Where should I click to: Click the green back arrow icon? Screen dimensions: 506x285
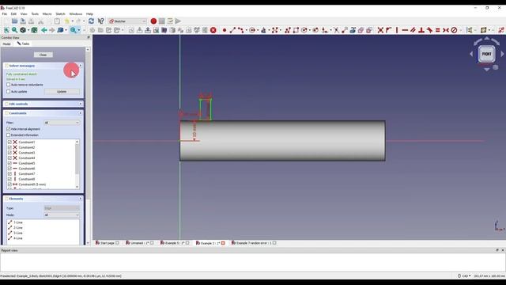pyautogui.click(x=44, y=30)
